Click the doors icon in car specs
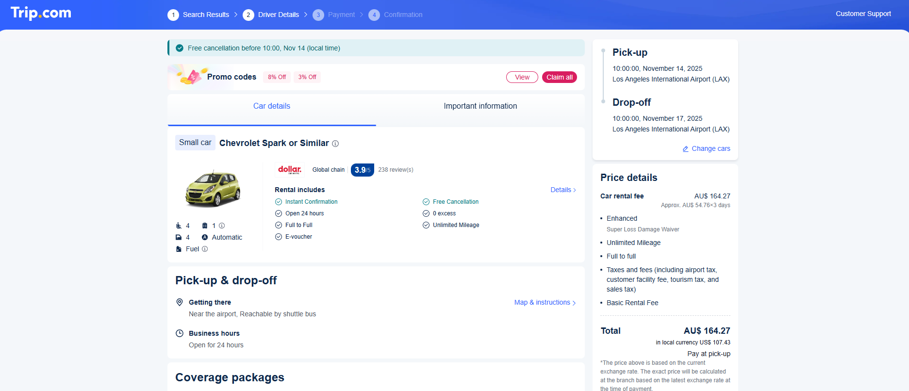 coord(179,237)
